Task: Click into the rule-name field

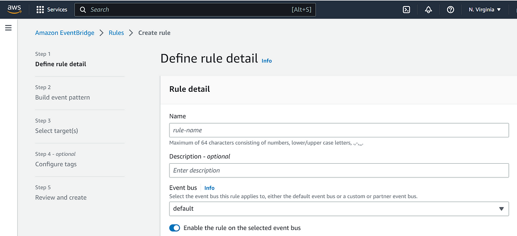Action: tap(339, 130)
